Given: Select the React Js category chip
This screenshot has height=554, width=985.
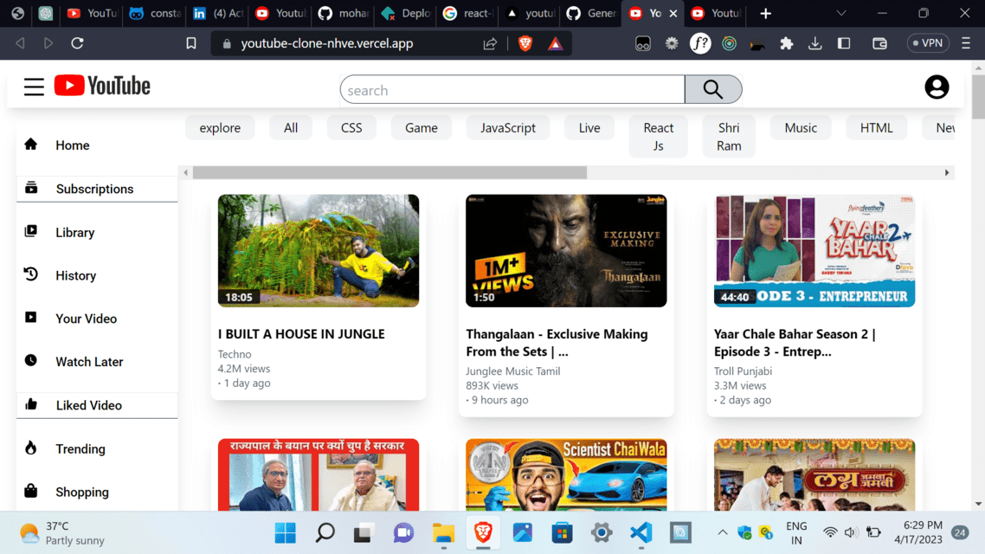Looking at the screenshot, I should (x=658, y=135).
